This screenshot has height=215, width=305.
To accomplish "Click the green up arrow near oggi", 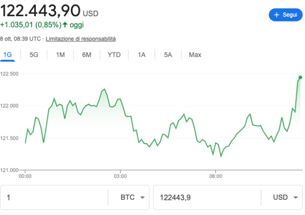I will click(65, 25).
